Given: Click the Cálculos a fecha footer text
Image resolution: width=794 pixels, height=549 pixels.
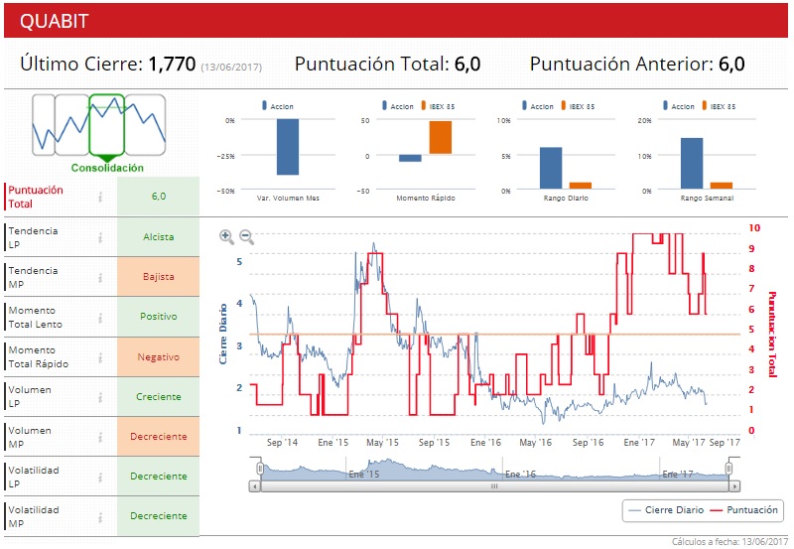Looking at the screenshot, I should [729, 541].
